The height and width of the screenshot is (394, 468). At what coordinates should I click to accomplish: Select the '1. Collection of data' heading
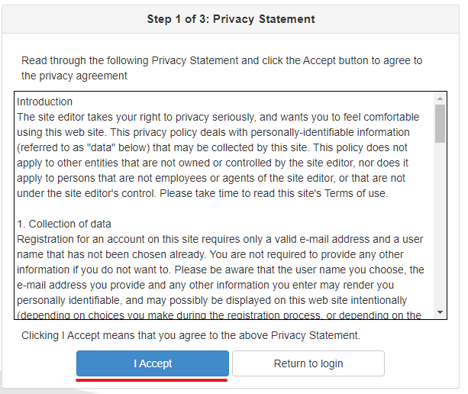(x=64, y=224)
